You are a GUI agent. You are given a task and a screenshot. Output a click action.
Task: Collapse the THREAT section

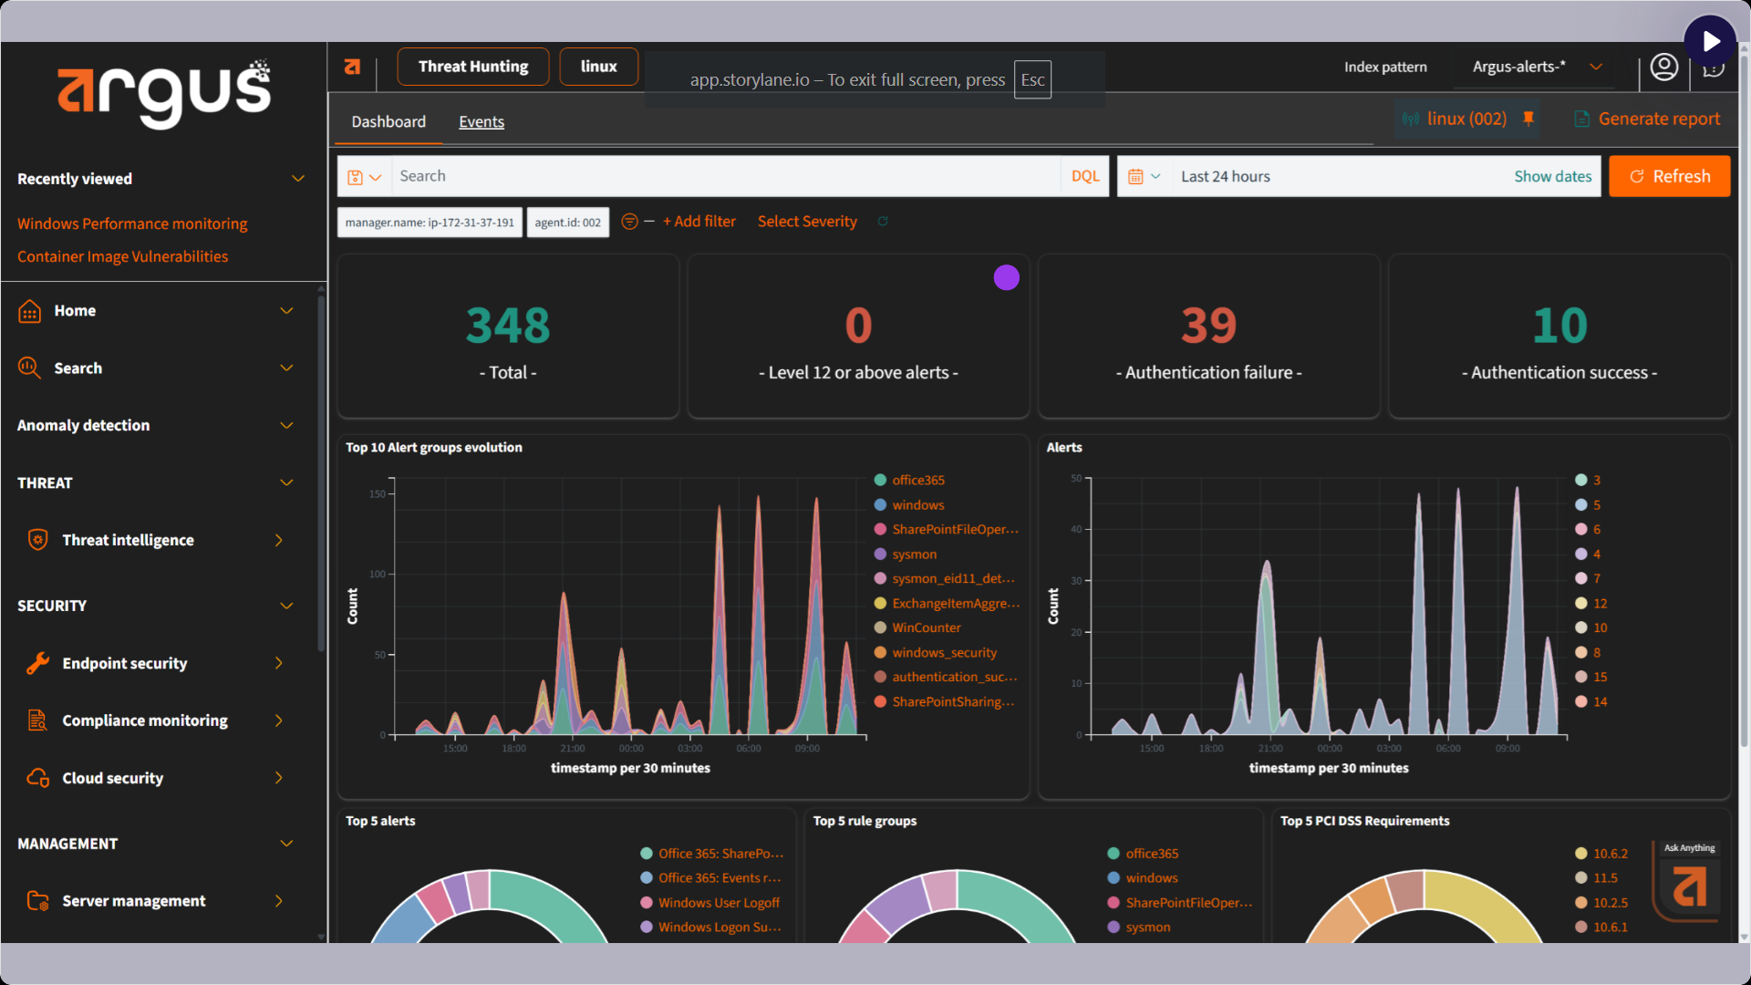tap(286, 482)
